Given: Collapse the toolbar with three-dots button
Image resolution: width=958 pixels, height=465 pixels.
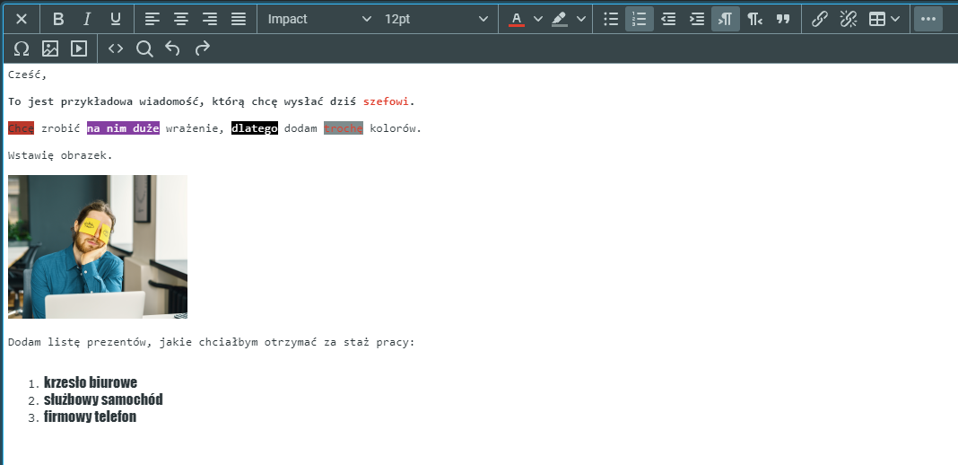Looking at the screenshot, I should (x=928, y=19).
